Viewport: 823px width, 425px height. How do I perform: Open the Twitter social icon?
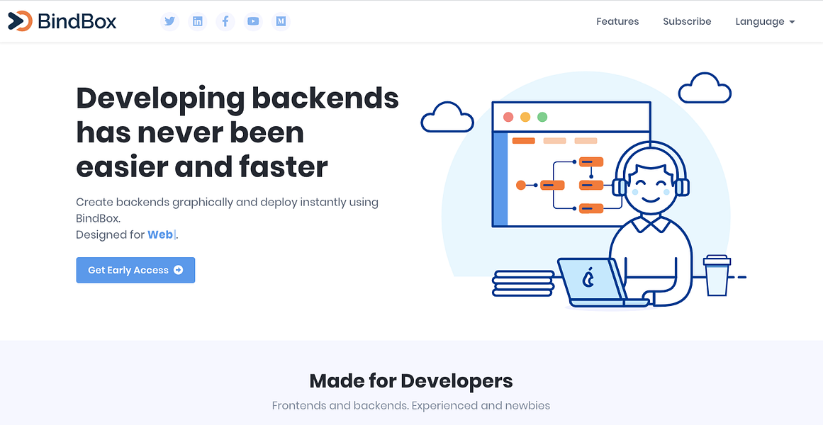pos(169,21)
